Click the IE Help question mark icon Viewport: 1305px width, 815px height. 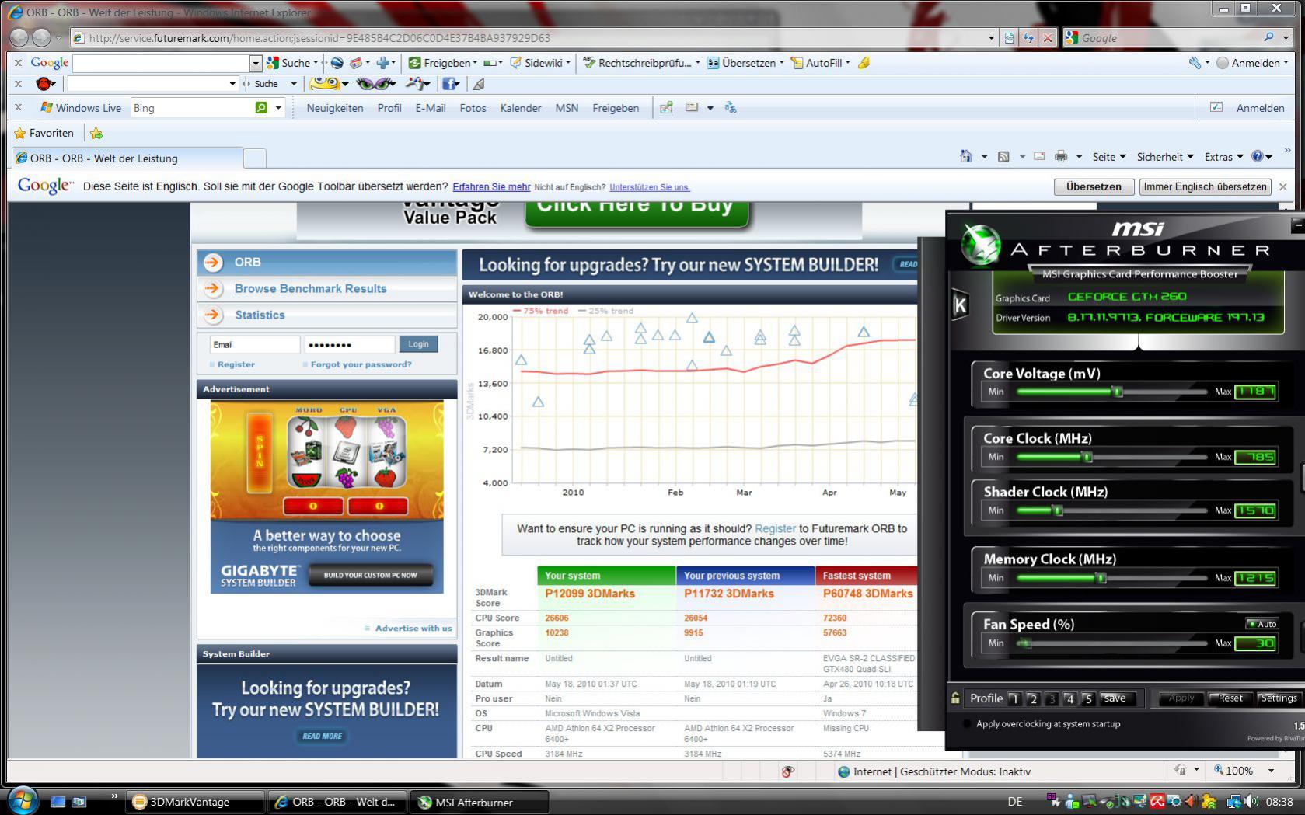(x=1257, y=156)
